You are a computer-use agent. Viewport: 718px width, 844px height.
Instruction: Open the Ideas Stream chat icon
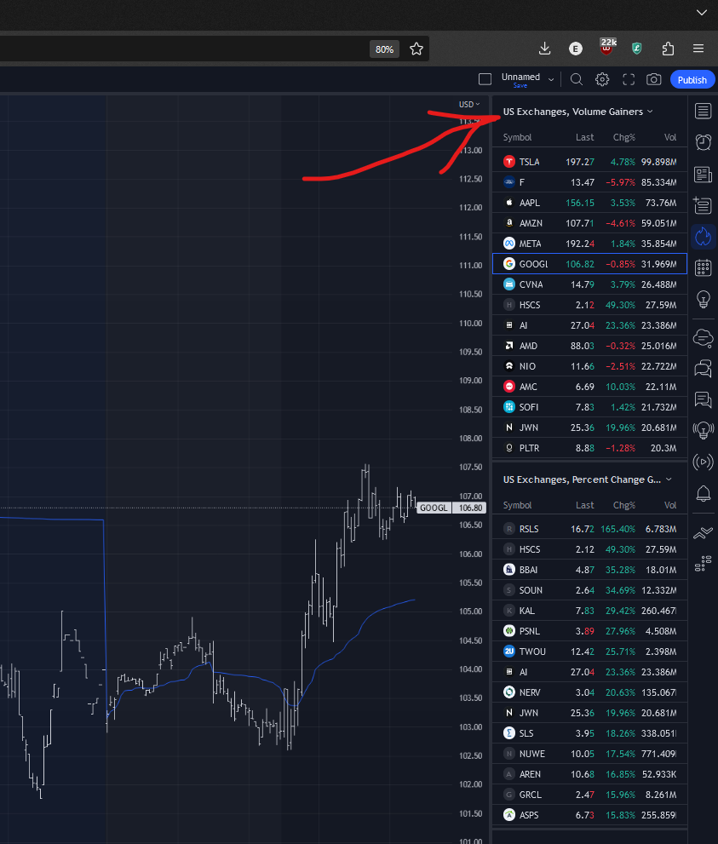(703, 399)
